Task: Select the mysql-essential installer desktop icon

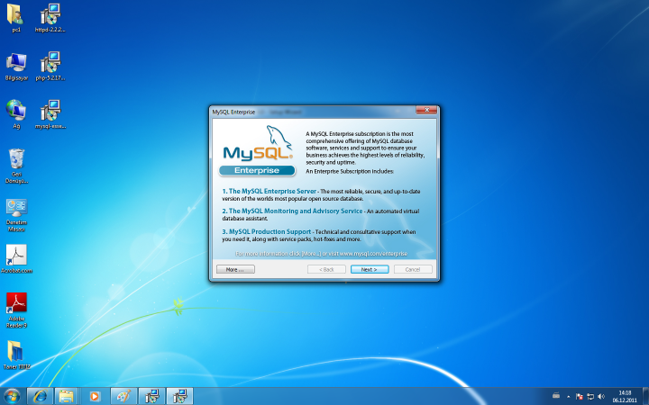Action: click(x=51, y=111)
